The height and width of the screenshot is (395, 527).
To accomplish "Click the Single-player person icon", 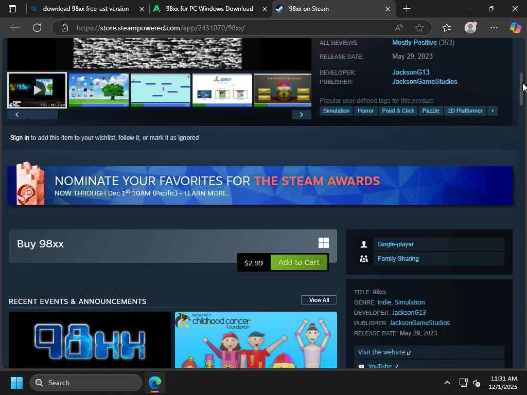I will click(364, 244).
